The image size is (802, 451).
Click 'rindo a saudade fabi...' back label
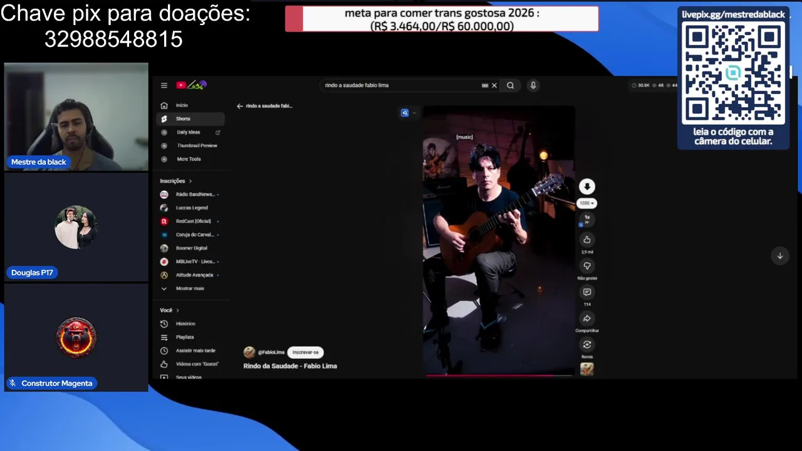[269, 106]
